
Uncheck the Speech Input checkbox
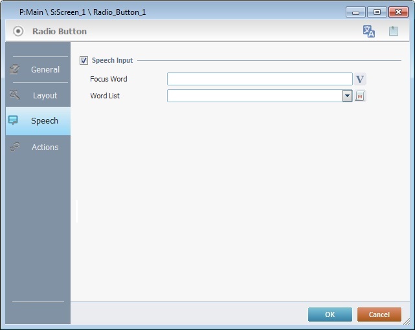click(x=84, y=61)
